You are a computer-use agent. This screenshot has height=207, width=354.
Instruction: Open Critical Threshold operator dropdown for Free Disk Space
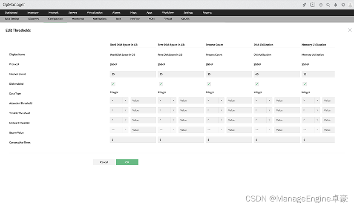pos(167,120)
